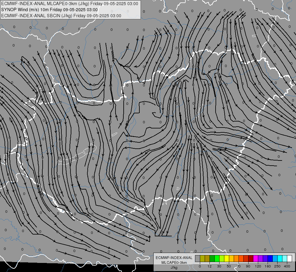Viewport: 296px width, 272px height.
Task: Select the legend scale value 250
Action: [x=277, y=266]
